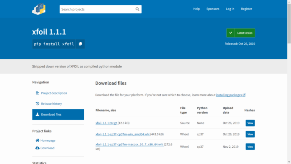291x164 pixels.
Task: Open the Sponsors page
Action: 213,9
